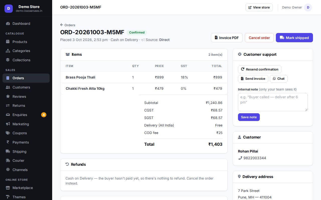Click the Returns arrows icon

click(8, 105)
